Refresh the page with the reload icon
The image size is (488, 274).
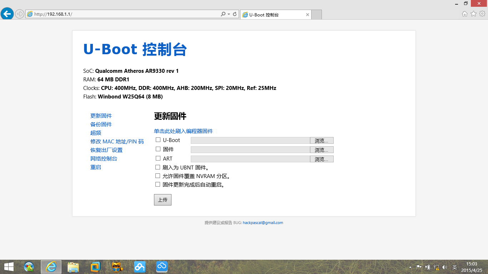click(x=235, y=14)
